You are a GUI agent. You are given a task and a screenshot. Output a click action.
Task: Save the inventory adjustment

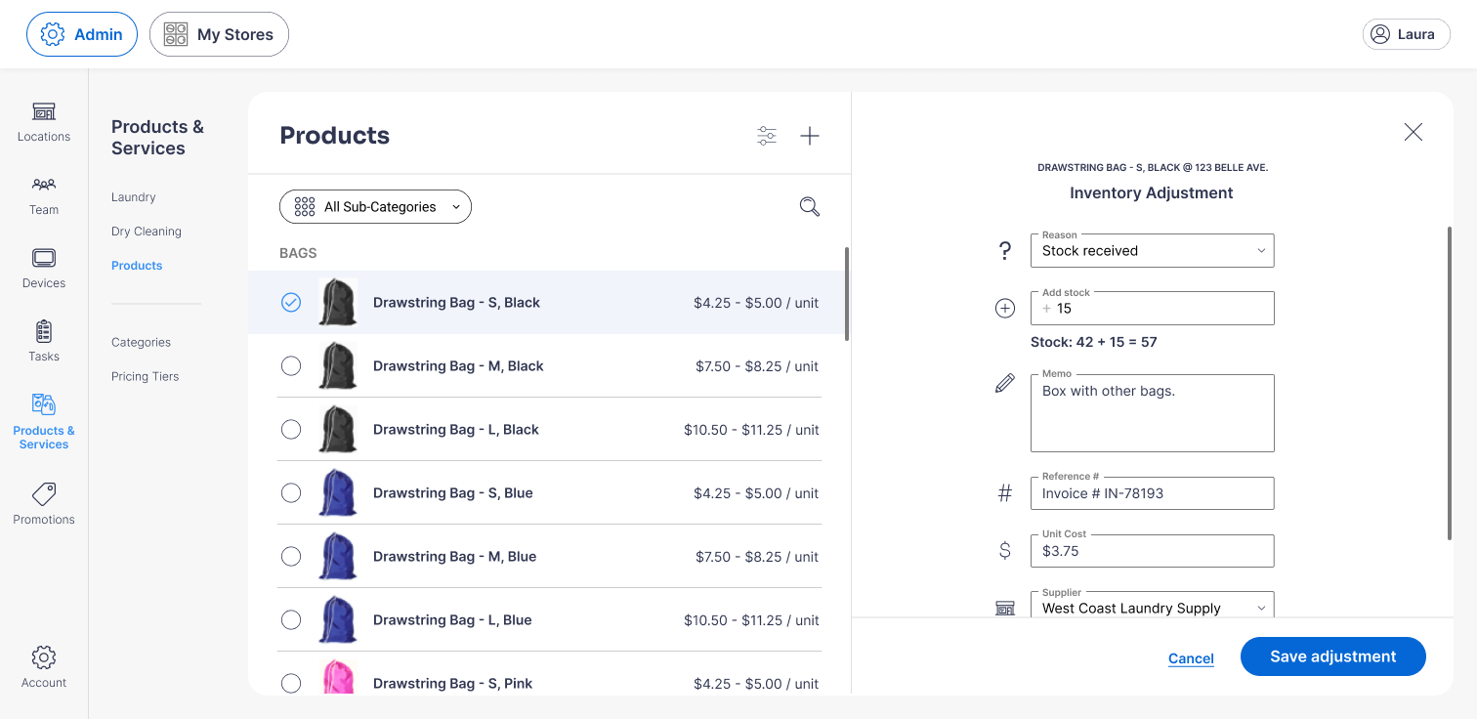point(1332,656)
